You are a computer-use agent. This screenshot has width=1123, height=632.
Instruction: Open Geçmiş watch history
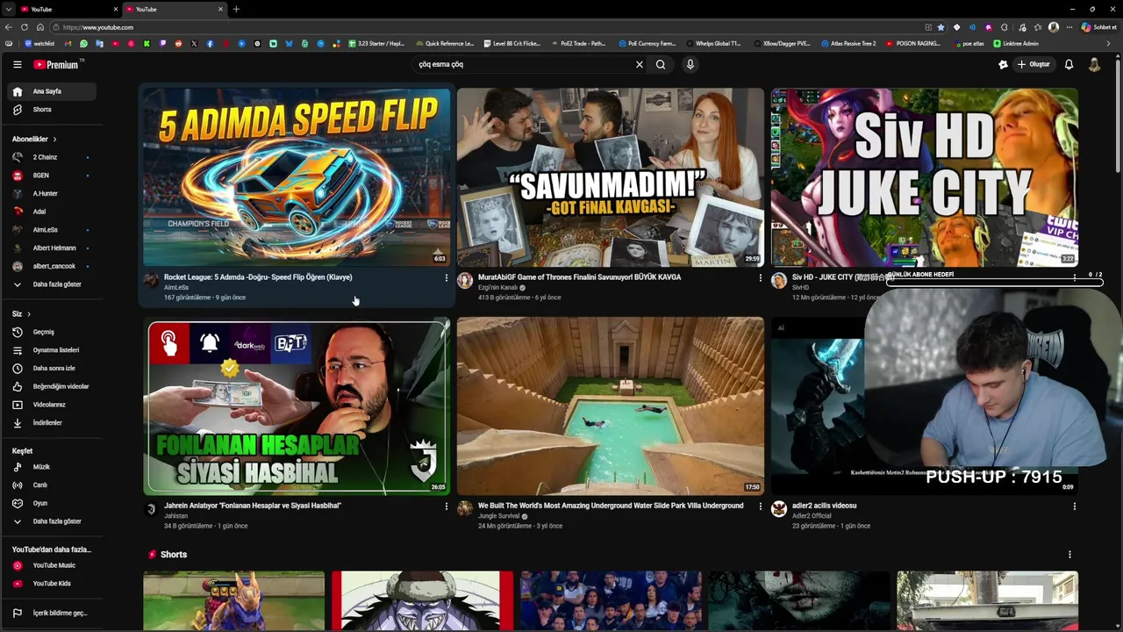(52, 332)
